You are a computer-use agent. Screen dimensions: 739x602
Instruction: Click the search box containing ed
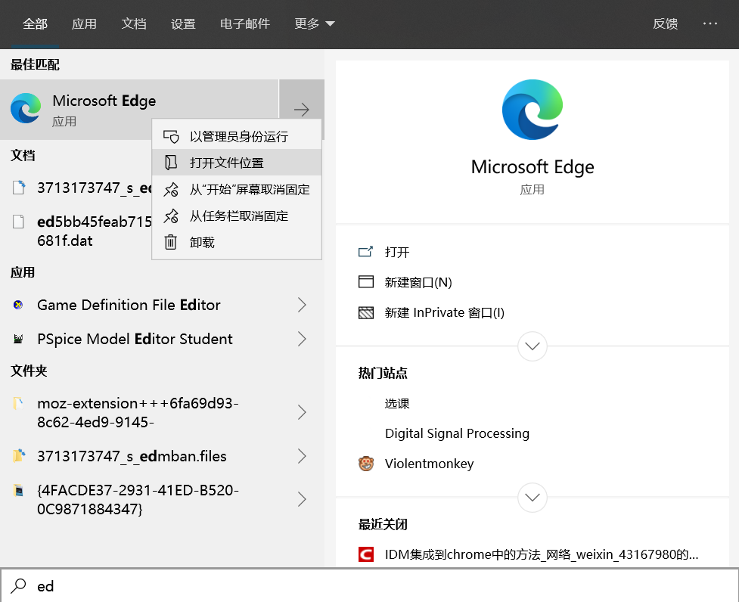(x=369, y=585)
